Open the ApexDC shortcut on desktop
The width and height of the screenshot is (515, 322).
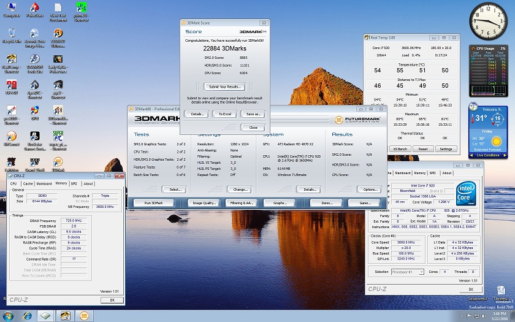tap(34, 90)
